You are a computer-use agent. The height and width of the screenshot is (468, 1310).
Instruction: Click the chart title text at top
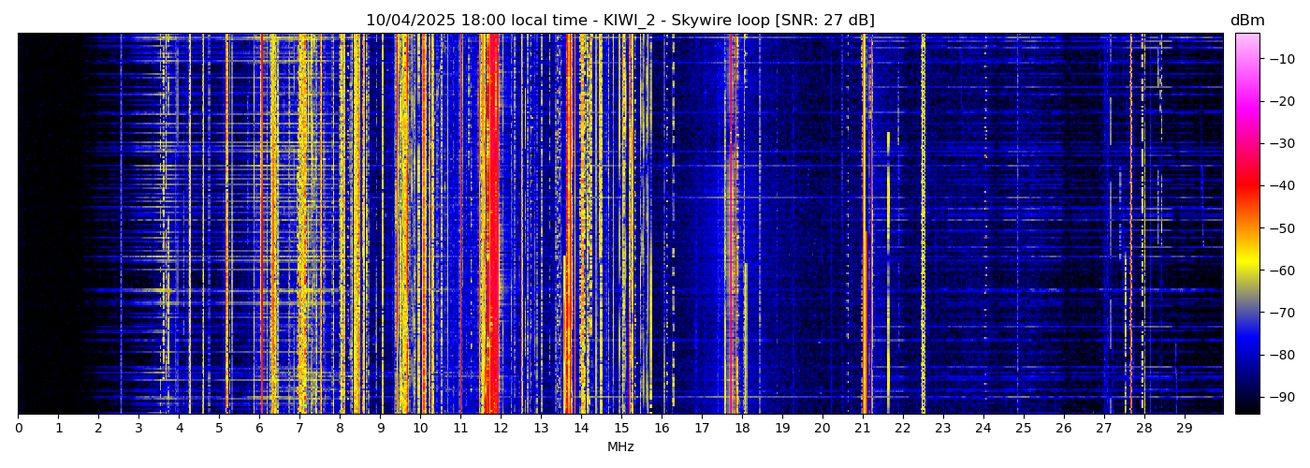pyautogui.click(x=619, y=21)
